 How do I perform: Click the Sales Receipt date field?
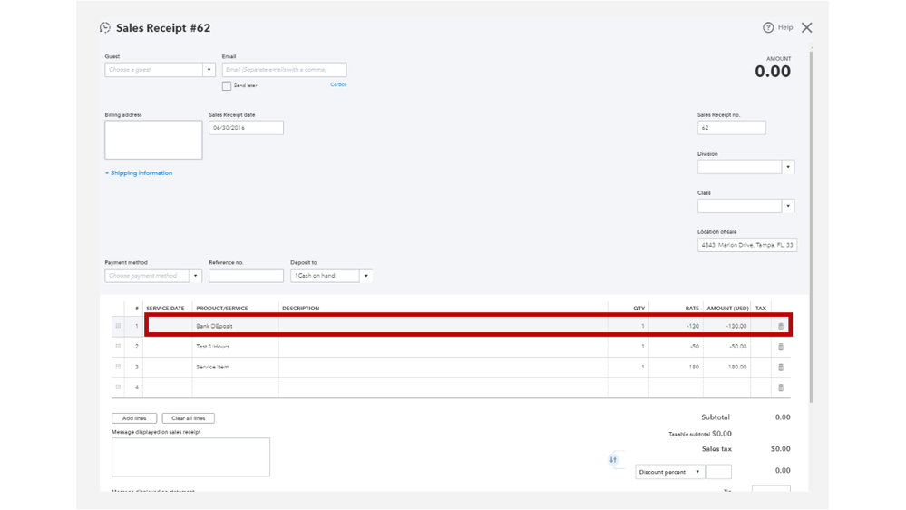coord(246,128)
